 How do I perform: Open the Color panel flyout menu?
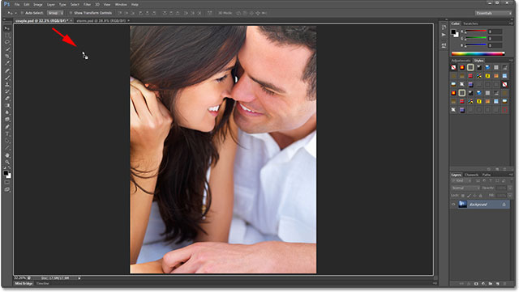point(511,23)
